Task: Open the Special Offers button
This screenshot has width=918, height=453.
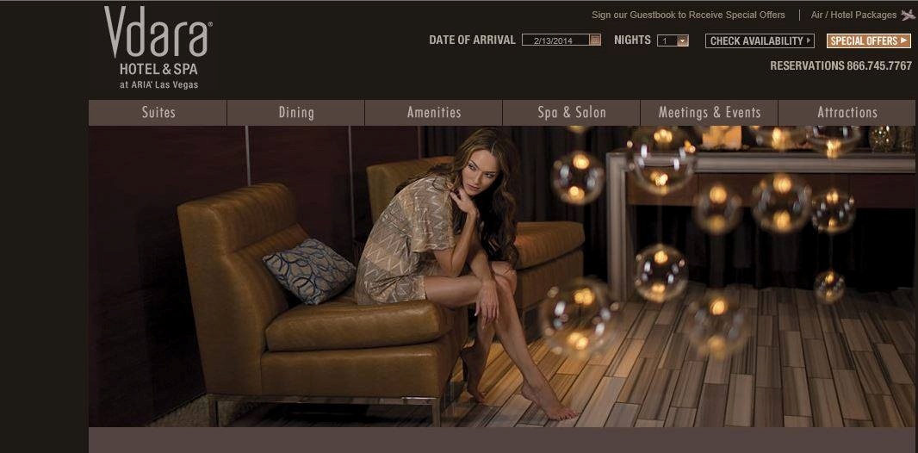Action: [x=864, y=40]
